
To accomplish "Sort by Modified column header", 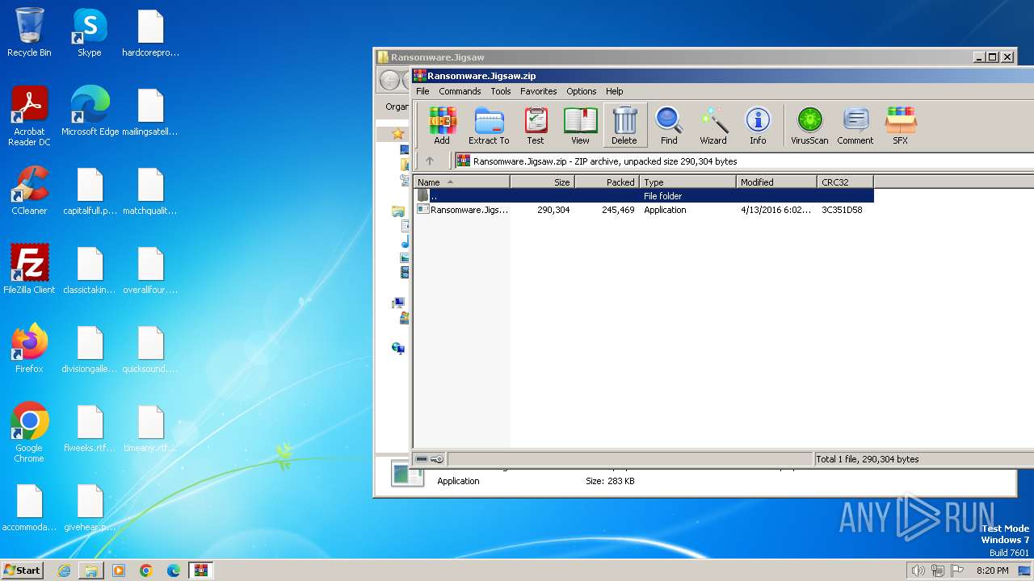I will (x=776, y=182).
